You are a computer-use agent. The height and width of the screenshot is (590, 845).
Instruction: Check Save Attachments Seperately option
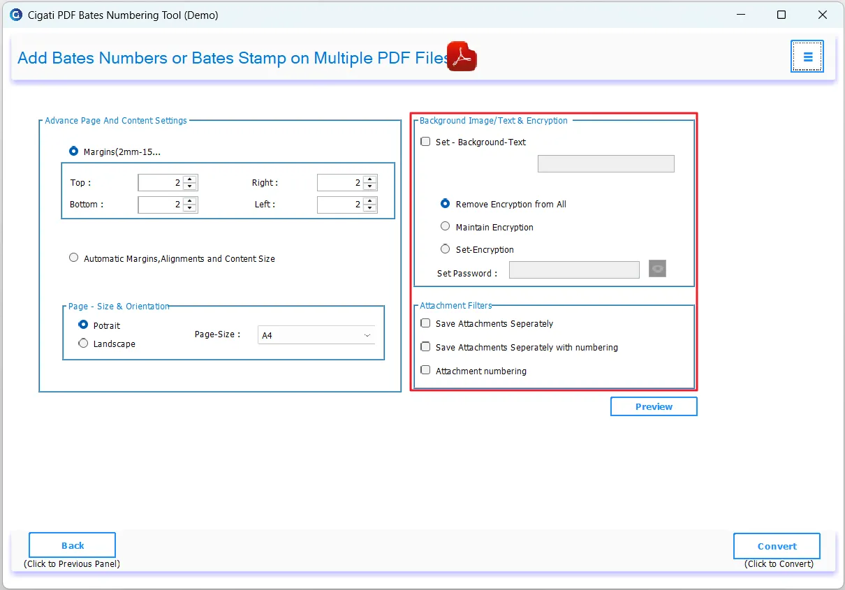click(425, 323)
